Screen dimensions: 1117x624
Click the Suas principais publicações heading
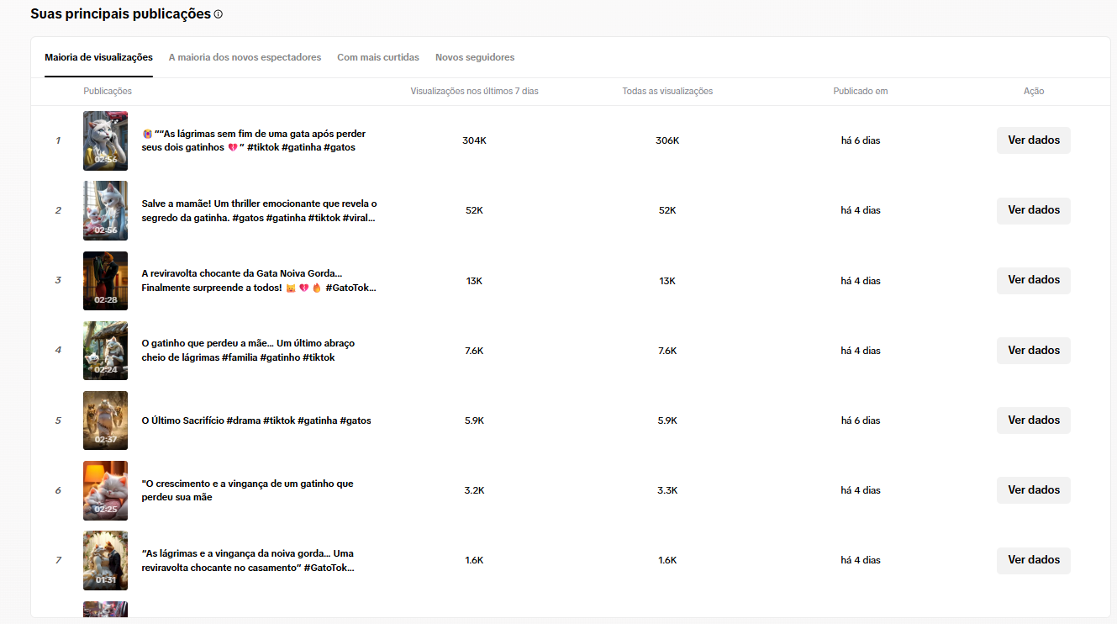point(120,14)
